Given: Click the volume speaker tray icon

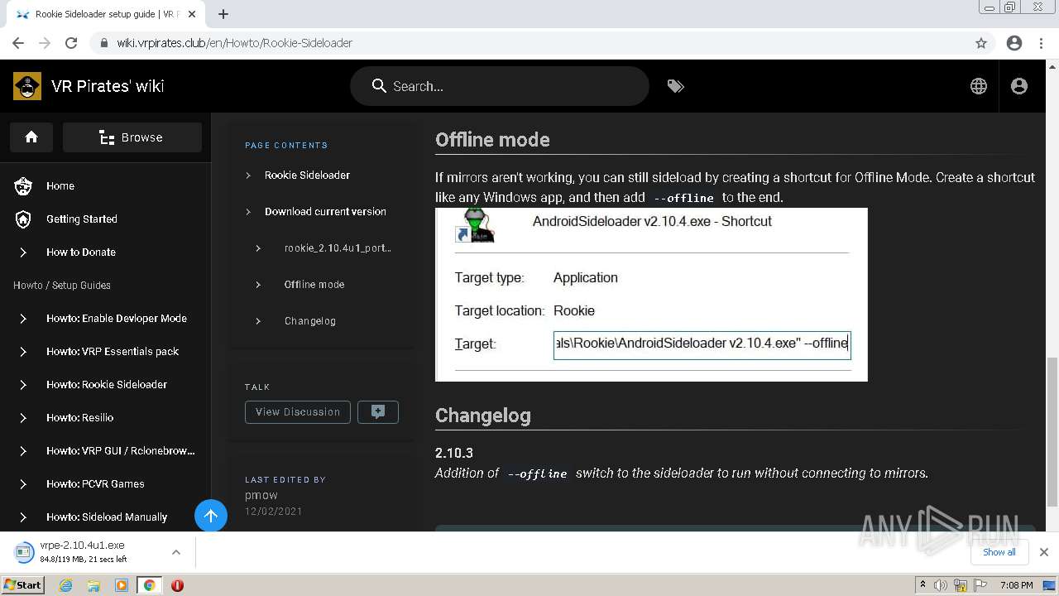Looking at the screenshot, I should point(941,585).
